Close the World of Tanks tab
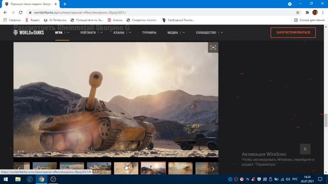328x184 pixels. click(x=56, y=4)
